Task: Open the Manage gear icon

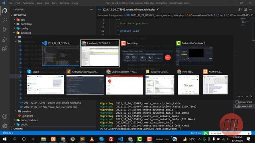Action: (x=5, y=126)
